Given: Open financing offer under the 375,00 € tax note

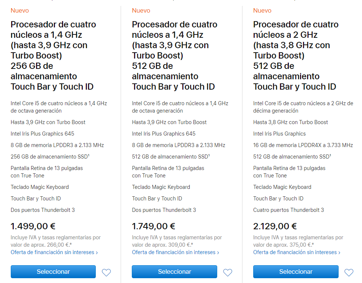Looking at the screenshot, I should [x=297, y=252].
